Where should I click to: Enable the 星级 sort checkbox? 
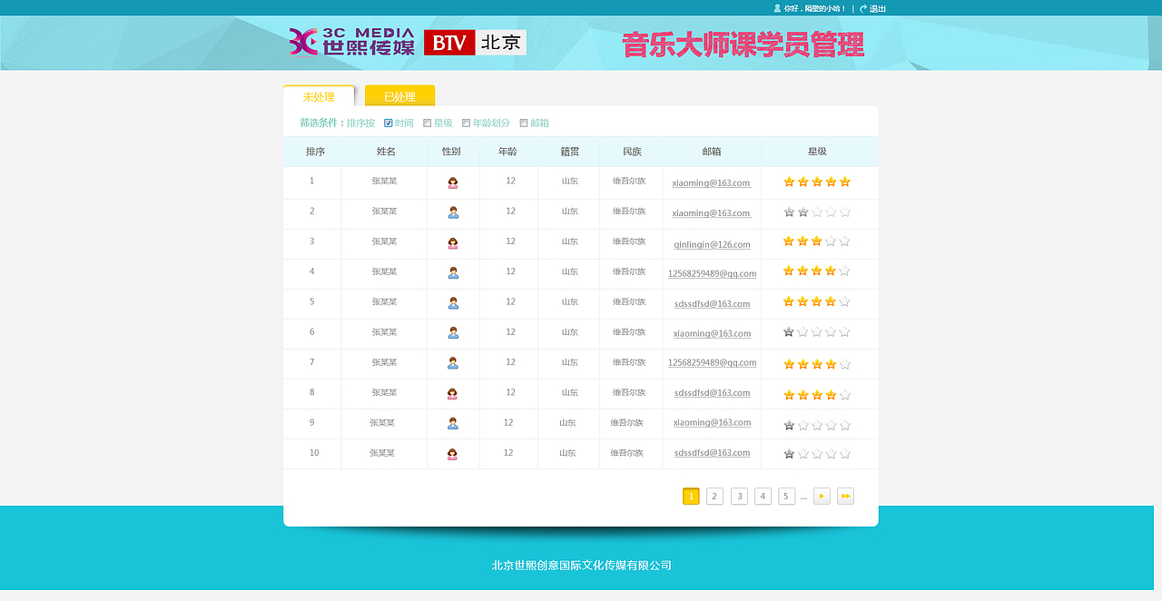(425, 123)
